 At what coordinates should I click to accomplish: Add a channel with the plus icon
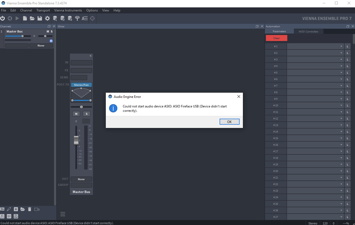[x=16, y=209]
